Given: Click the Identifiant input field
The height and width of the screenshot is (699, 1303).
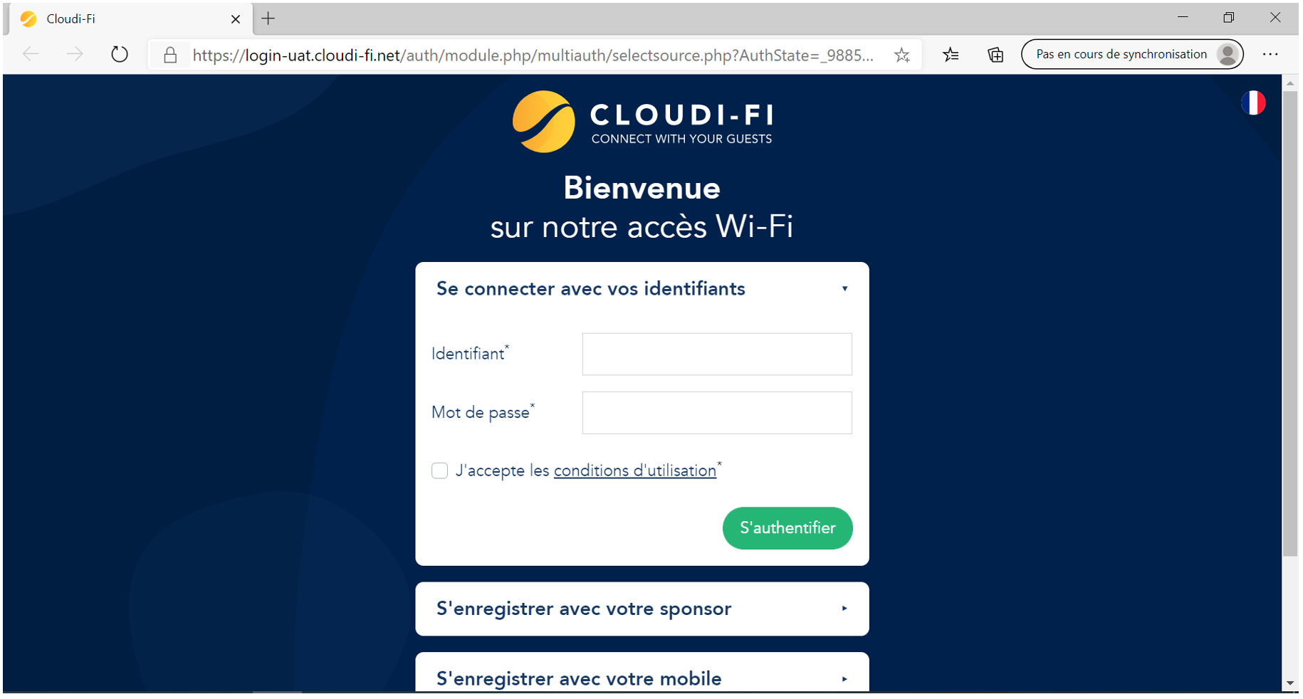Looking at the screenshot, I should [x=716, y=354].
